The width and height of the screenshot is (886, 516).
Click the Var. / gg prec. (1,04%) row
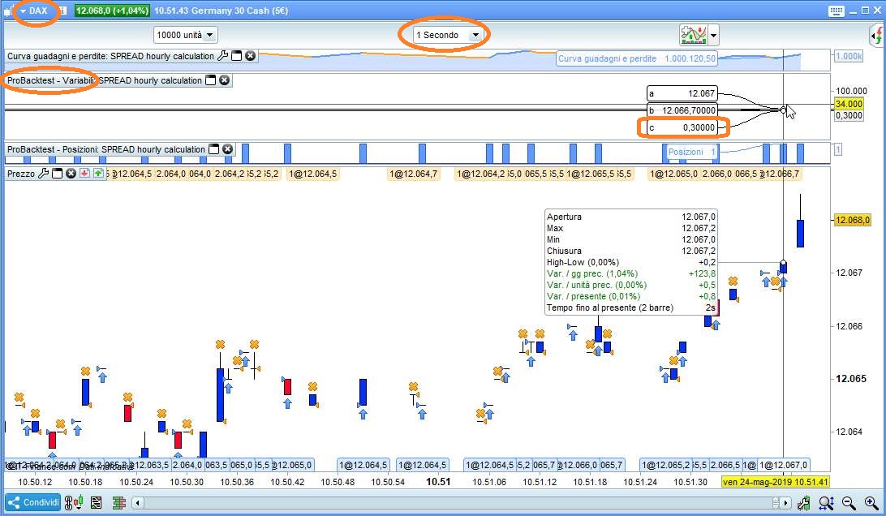coord(631,273)
